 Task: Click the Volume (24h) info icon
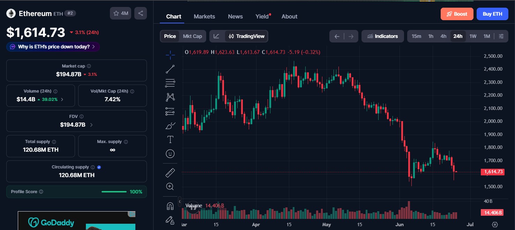55,91
